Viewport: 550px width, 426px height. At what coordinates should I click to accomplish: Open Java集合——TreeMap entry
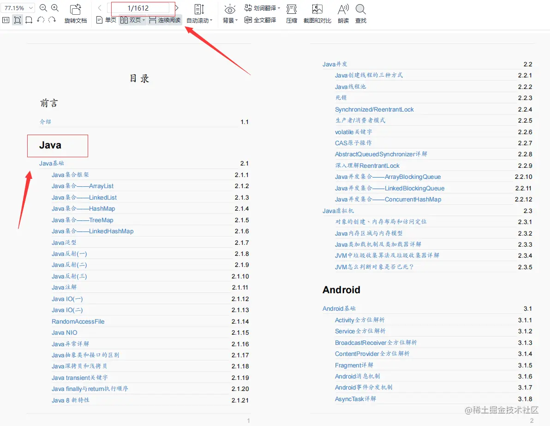[x=83, y=220]
